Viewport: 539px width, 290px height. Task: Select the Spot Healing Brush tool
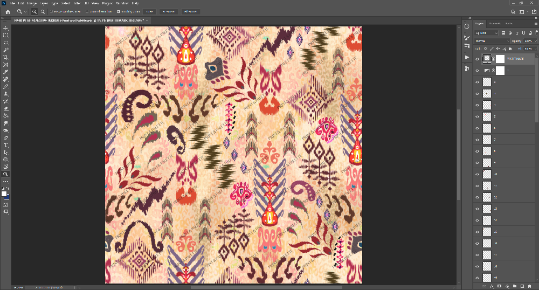[6, 79]
